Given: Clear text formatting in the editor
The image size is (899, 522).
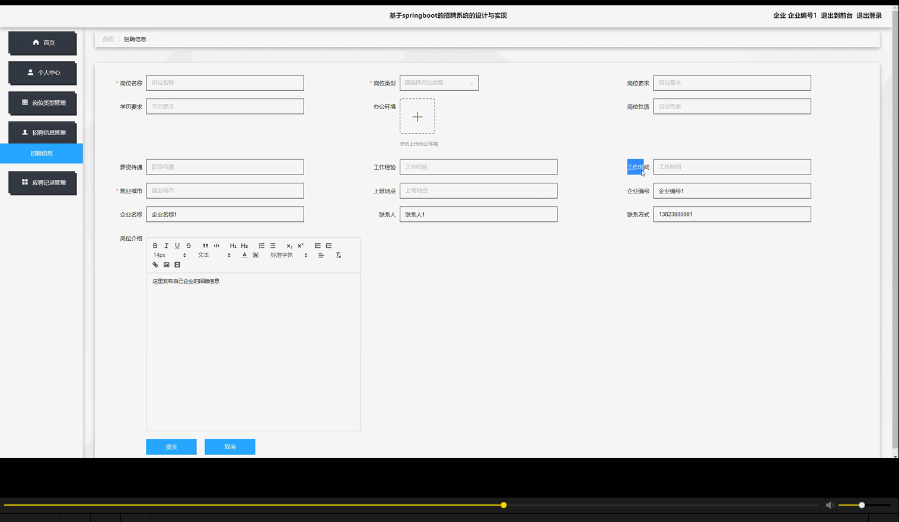Looking at the screenshot, I should [338, 255].
